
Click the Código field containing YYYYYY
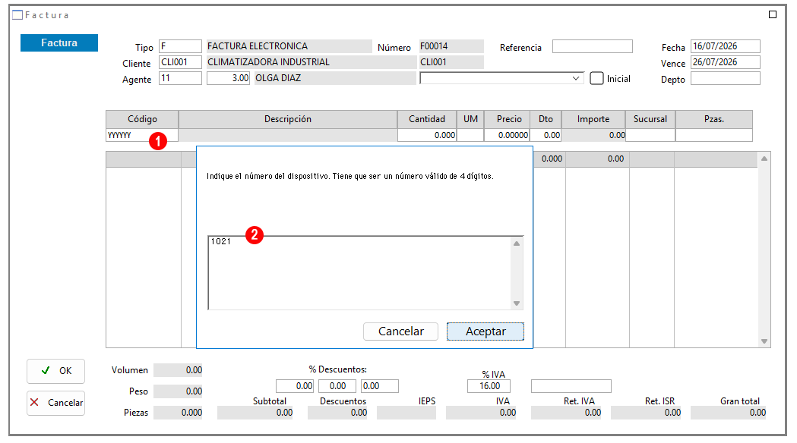(x=142, y=135)
